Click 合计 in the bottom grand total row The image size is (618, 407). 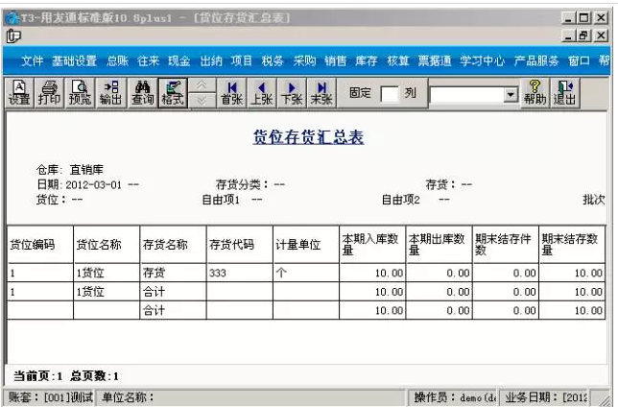(x=173, y=310)
